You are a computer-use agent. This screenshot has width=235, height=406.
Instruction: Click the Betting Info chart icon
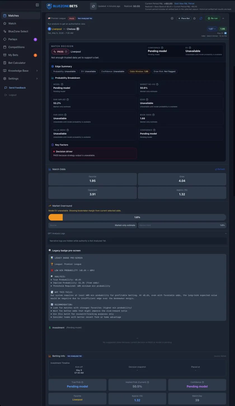50,356
